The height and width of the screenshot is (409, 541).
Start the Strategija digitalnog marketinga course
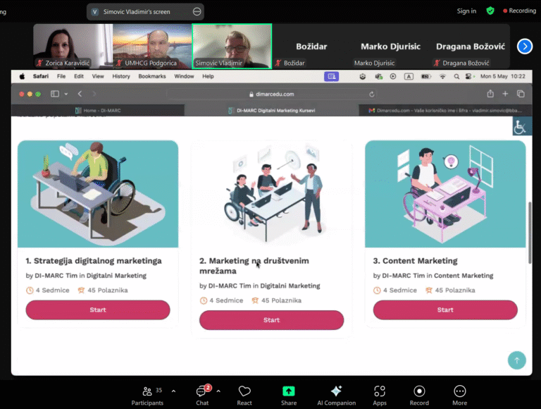coord(98,310)
